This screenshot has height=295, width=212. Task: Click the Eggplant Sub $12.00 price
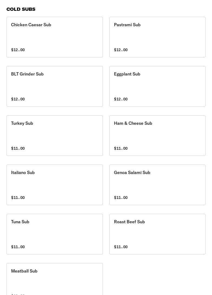point(121,99)
